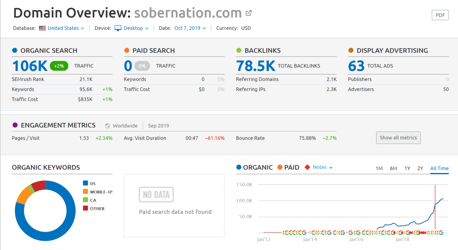Select the All Time range tab
This screenshot has height=250, width=458.
[439, 168]
